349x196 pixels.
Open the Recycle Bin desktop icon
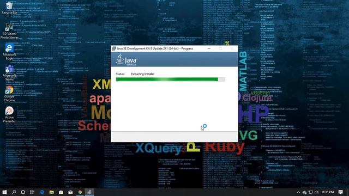tap(9, 8)
